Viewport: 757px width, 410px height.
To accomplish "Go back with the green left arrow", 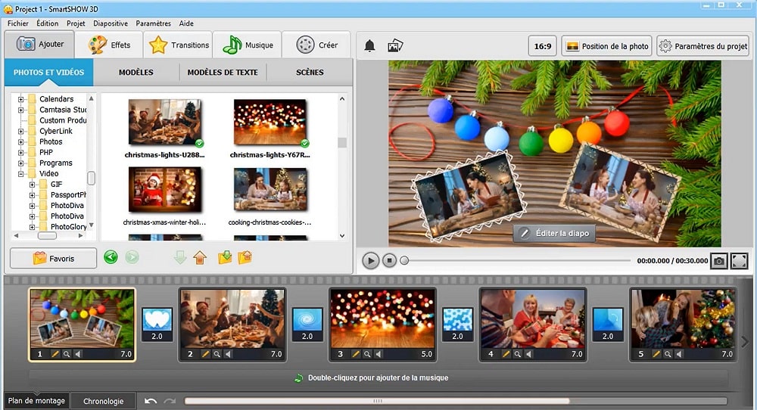I will pyautogui.click(x=111, y=257).
